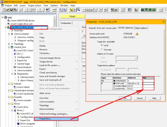Screen dimensions: 167x127
Task: Expand the Topology tree node
Action: 9,44
